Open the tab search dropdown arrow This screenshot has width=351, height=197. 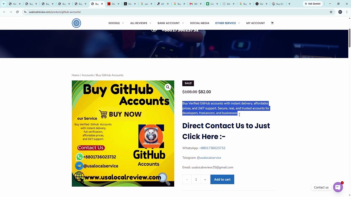click(4, 4)
